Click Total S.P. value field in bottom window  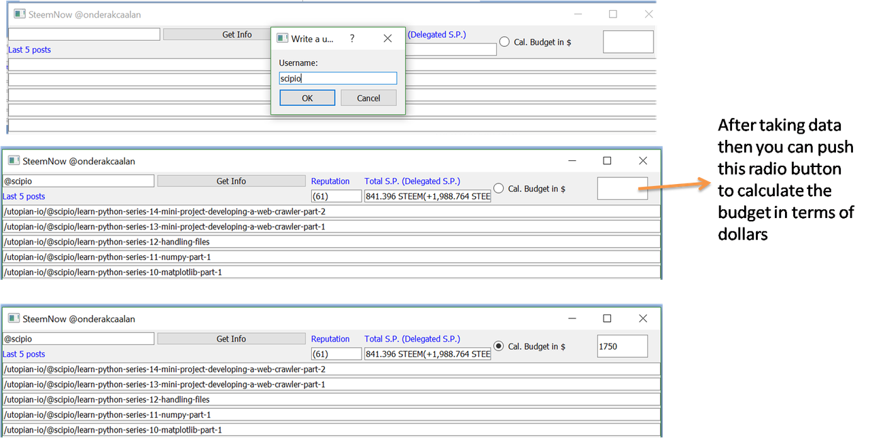pos(427,354)
